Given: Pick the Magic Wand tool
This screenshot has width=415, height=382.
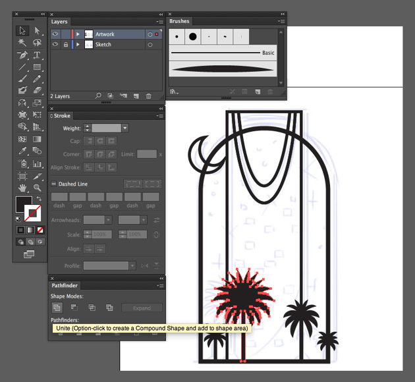Looking at the screenshot, I should pos(23,43).
